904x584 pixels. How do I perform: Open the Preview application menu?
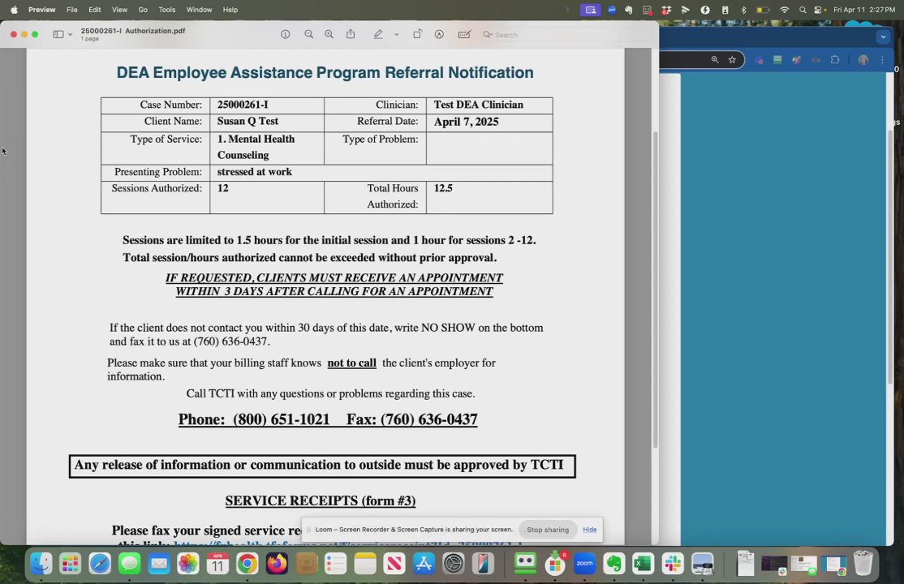point(42,10)
